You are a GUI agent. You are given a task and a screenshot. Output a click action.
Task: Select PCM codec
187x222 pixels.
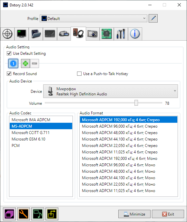click(41, 146)
